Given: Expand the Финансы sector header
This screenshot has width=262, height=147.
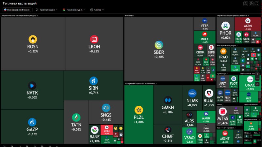Looking at the screenshot, I should point(129,15).
